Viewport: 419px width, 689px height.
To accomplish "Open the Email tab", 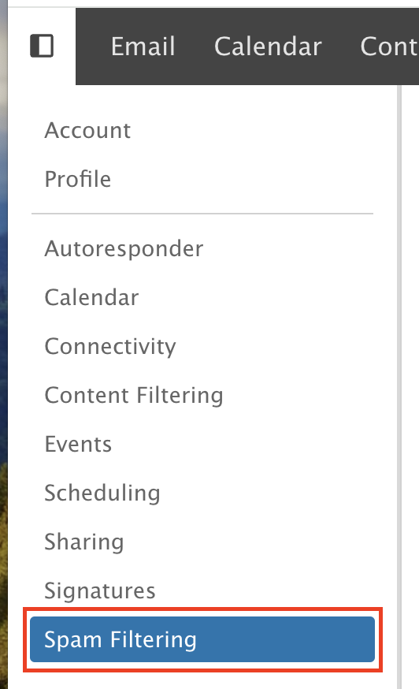I will click(x=143, y=47).
